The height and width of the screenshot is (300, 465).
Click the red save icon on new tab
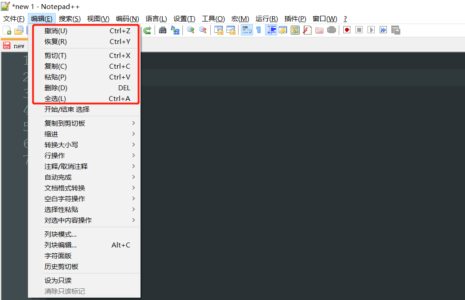[7, 45]
